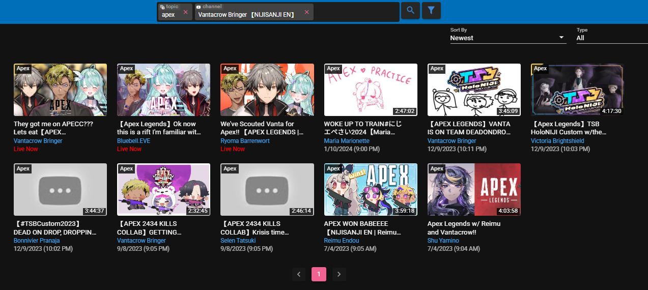The width and height of the screenshot is (648, 290).
Task: Remove the apex topic chip
Action: [185, 12]
